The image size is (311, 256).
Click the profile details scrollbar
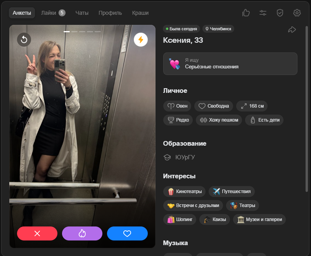(306, 109)
